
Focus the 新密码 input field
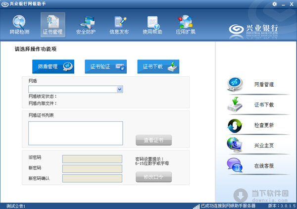[x=92, y=169]
